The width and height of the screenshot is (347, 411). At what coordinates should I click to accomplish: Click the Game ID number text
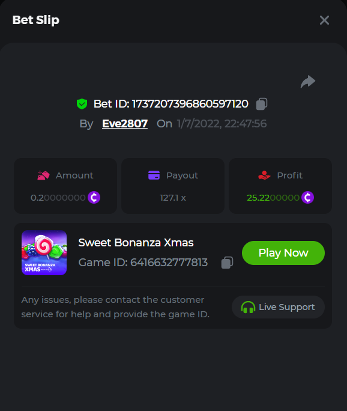(x=169, y=263)
